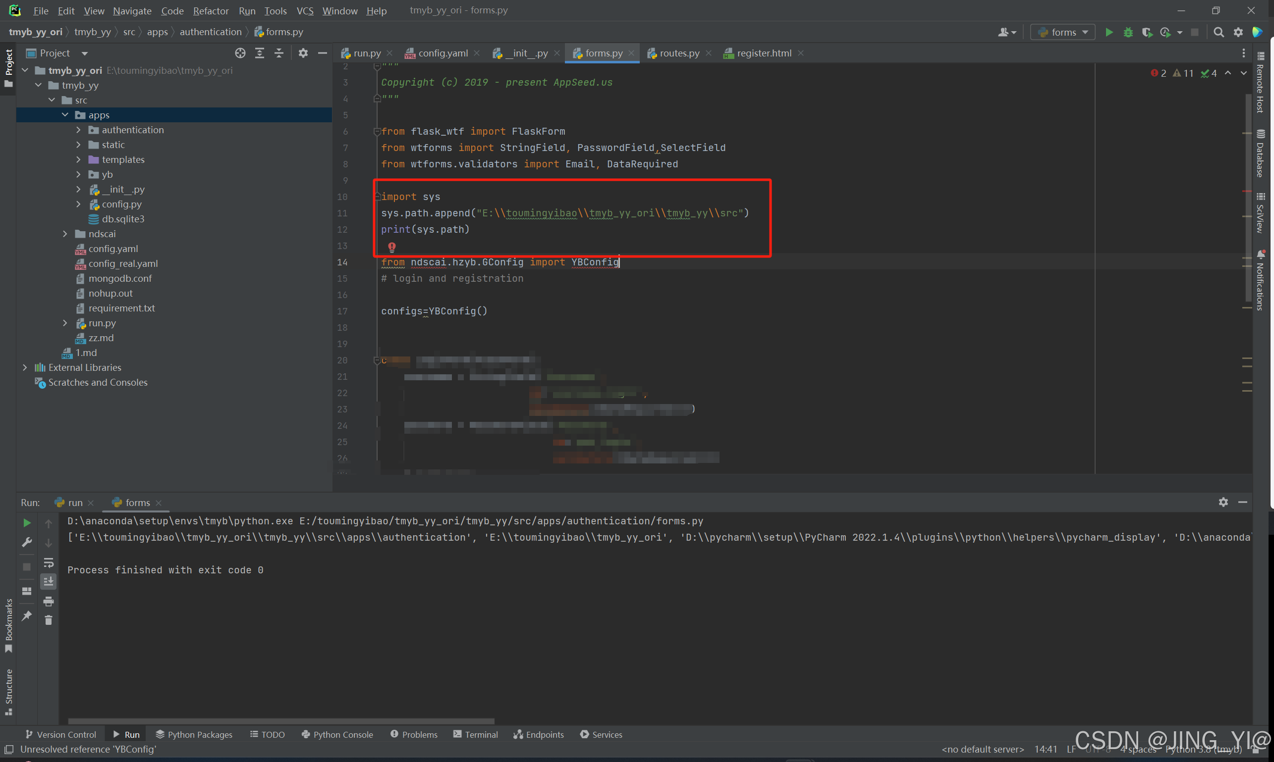Close the register.html tab
Screen dimensions: 1274x762
(x=800, y=53)
